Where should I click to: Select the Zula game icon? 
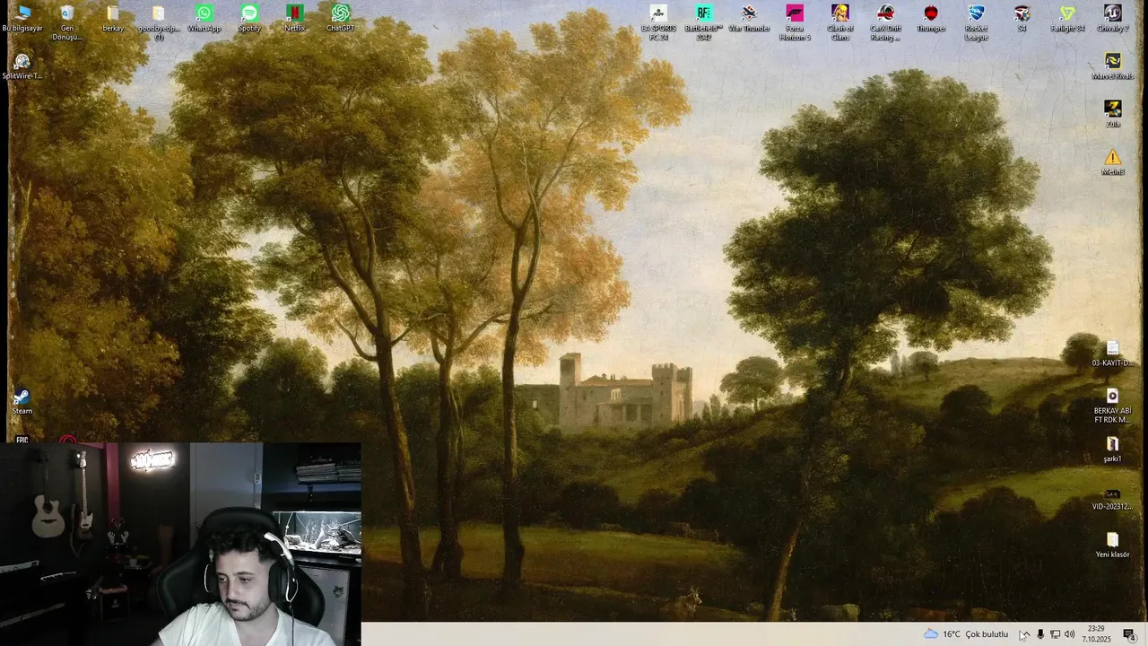(x=1113, y=114)
